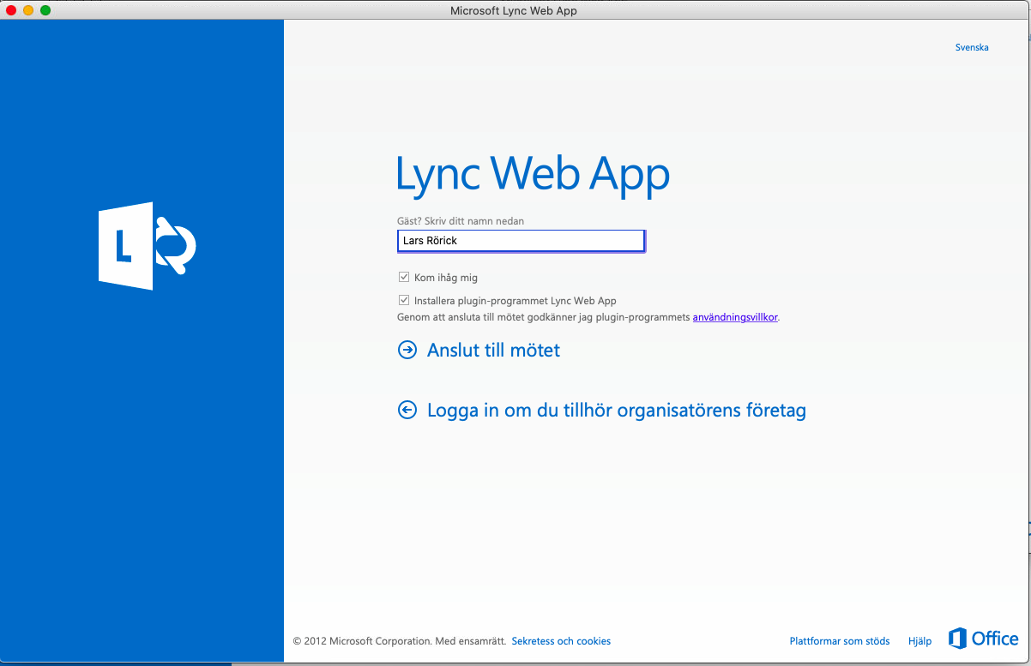Toggle the Kom ihåg mig checkbox
Screen dimensions: 1031x666
tap(403, 278)
